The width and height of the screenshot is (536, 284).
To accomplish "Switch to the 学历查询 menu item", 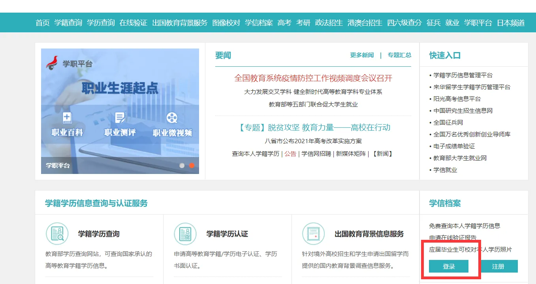I will click(x=100, y=22).
